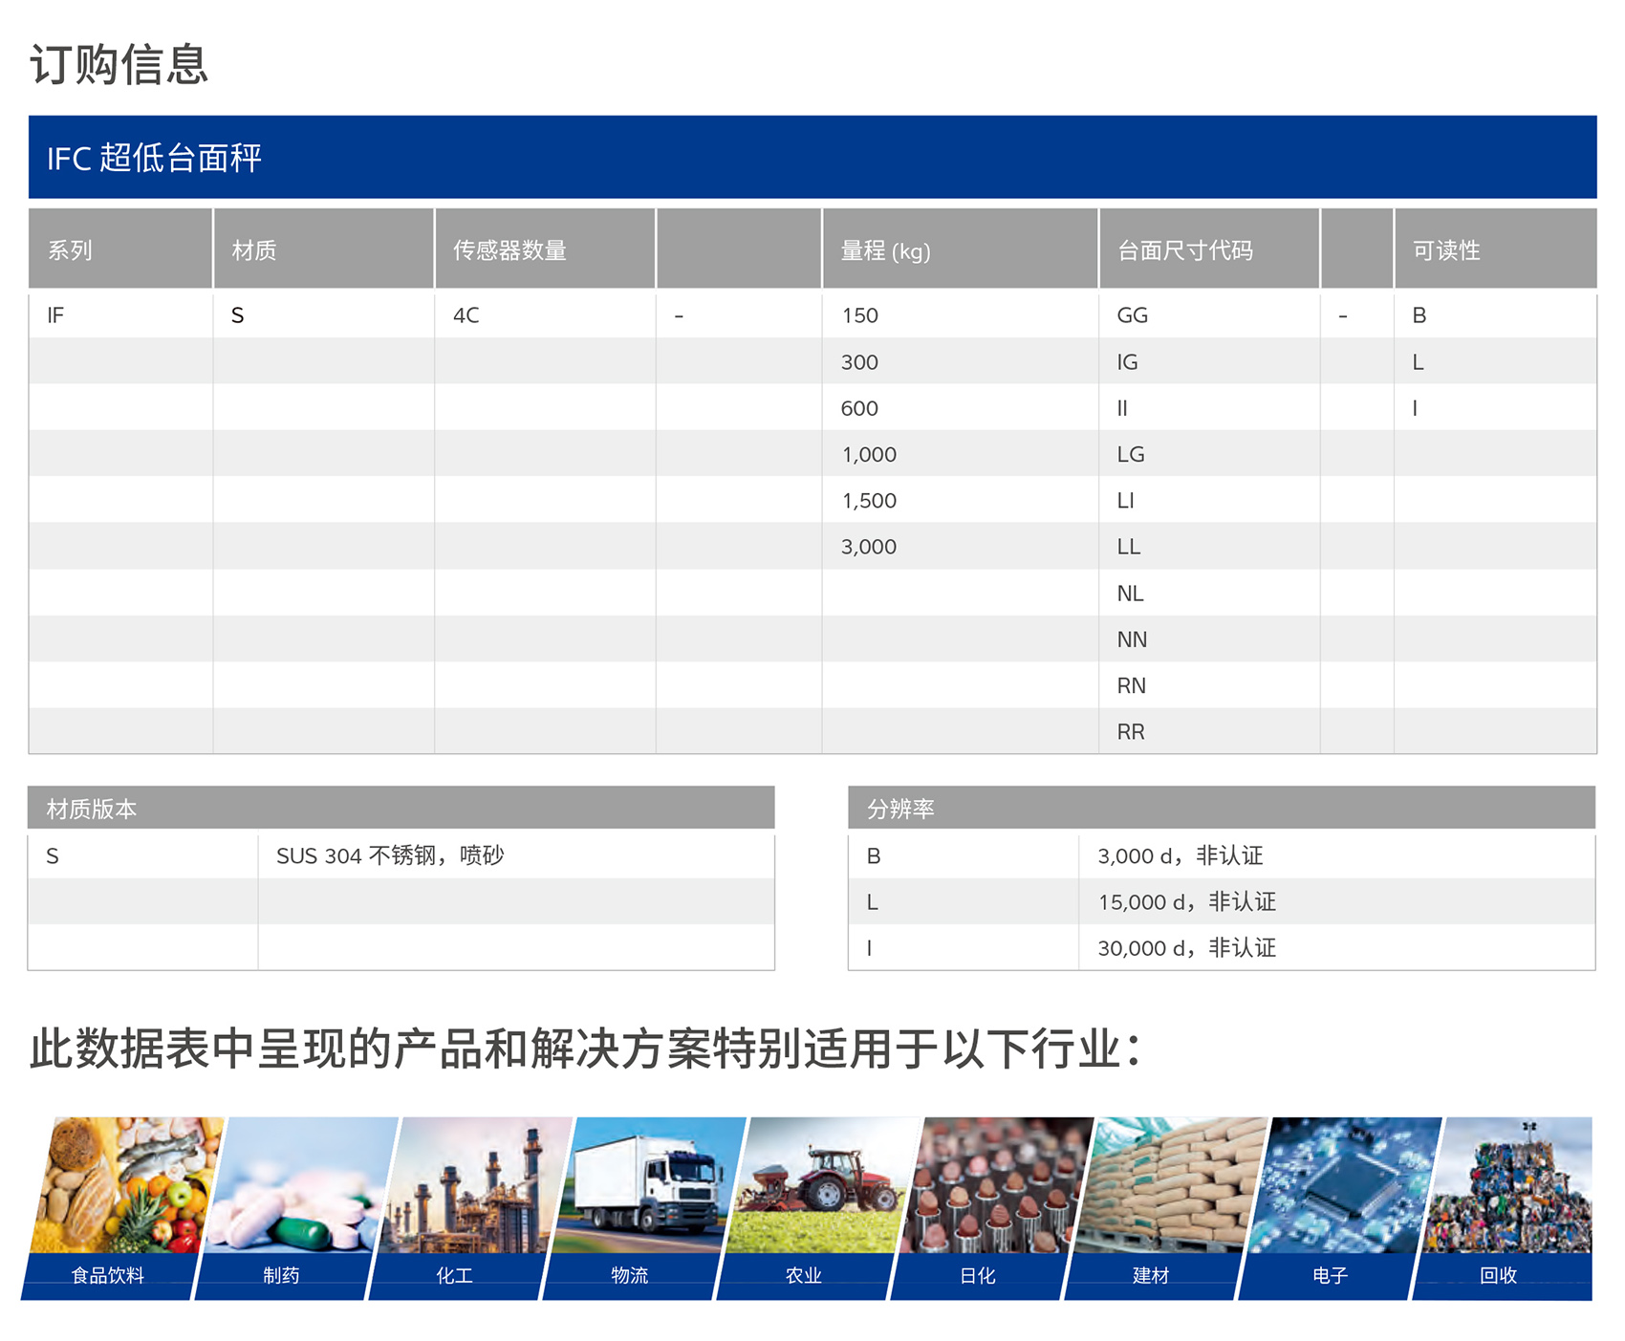Image resolution: width=1625 pixels, height=1341 pixels.
Task: Select the 材质版本 section header
Action: (92, 809)
